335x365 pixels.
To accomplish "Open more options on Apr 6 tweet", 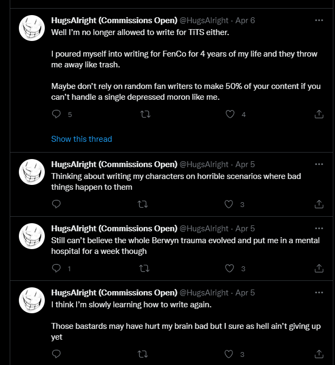I will [319, 20].
